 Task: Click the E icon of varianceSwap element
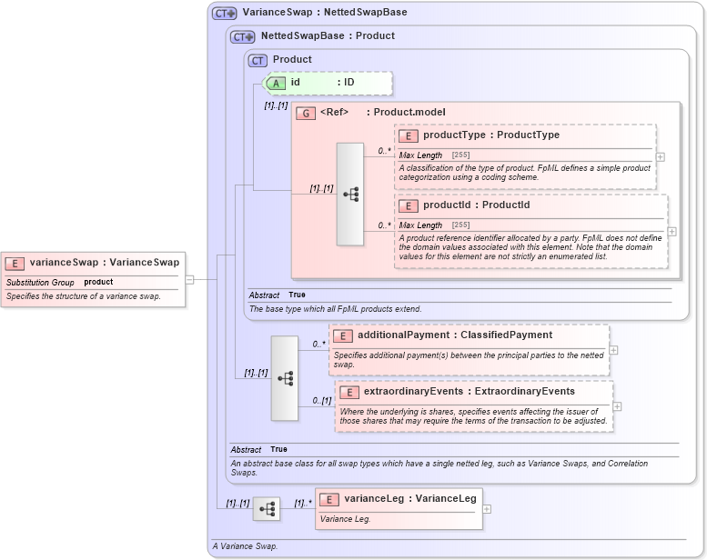click(15, 264)
